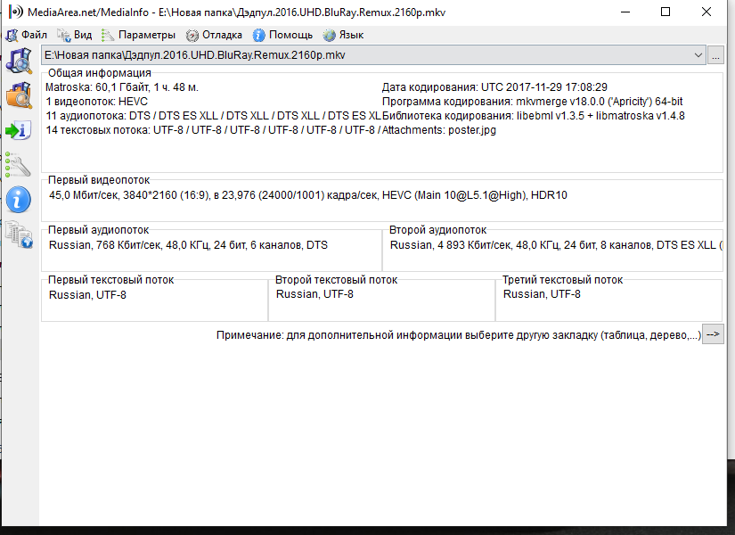The height and width of the screenshot is (535, 735).
Task: Click the Export sidebar icon with green arrow
Action: [19, 130]
